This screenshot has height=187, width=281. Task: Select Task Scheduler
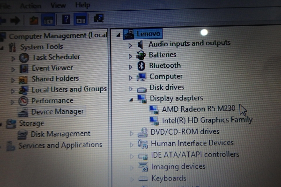pos(56,57)
